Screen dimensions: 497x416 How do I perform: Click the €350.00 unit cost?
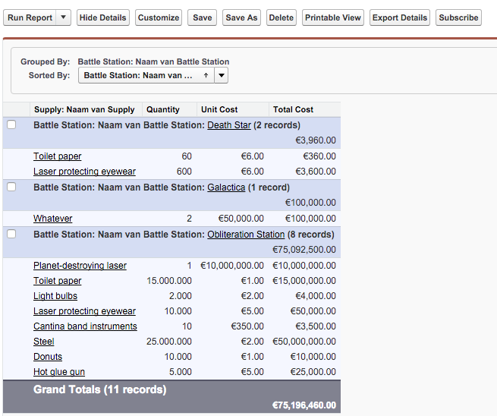pyautogui.click(x=247, y=326)
